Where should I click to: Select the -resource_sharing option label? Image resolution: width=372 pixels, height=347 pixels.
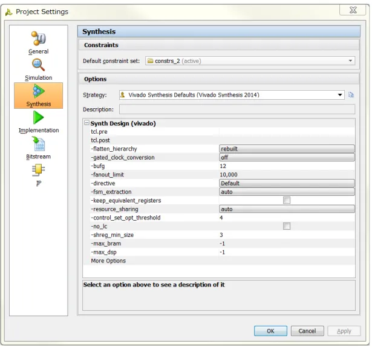[114, 209]
